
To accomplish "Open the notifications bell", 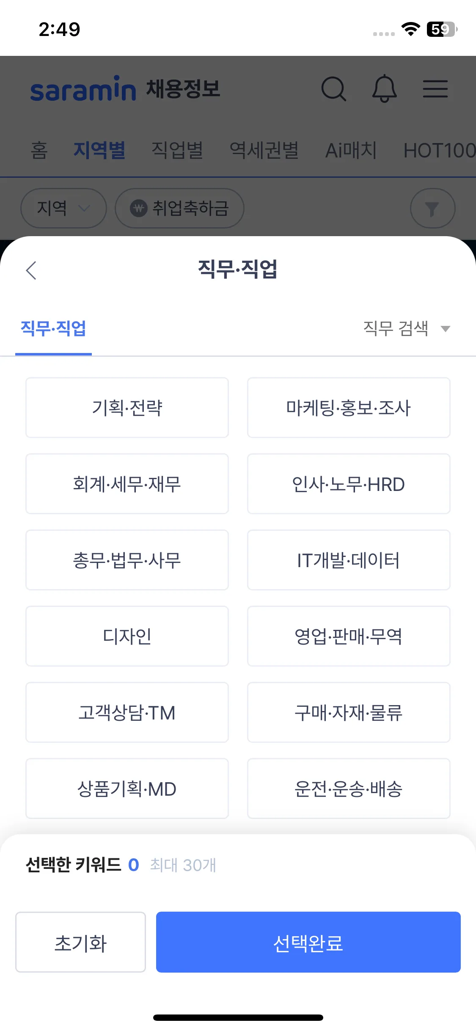I will point(384,88).
